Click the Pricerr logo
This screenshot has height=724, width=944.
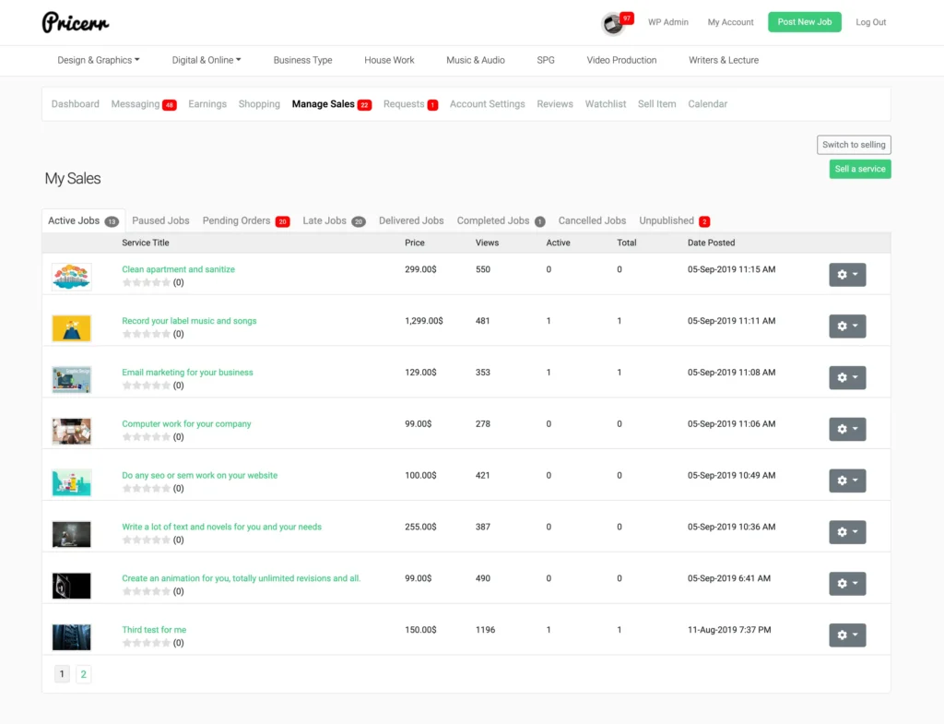coord(76,23)
